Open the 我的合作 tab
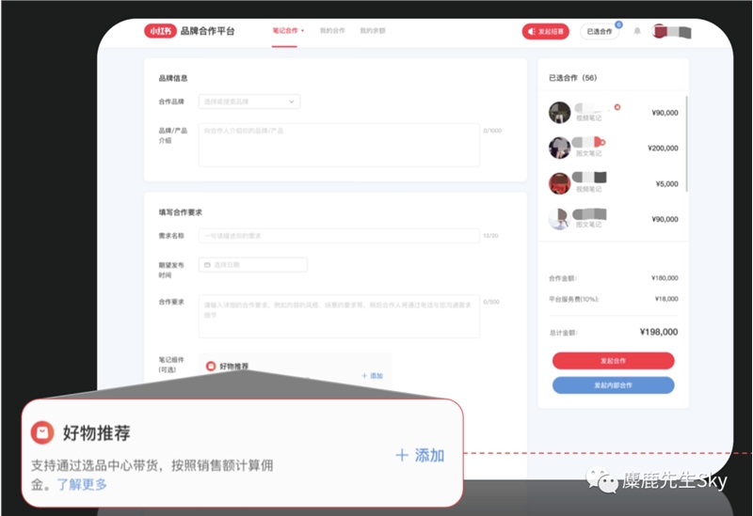 coord(332,31)
